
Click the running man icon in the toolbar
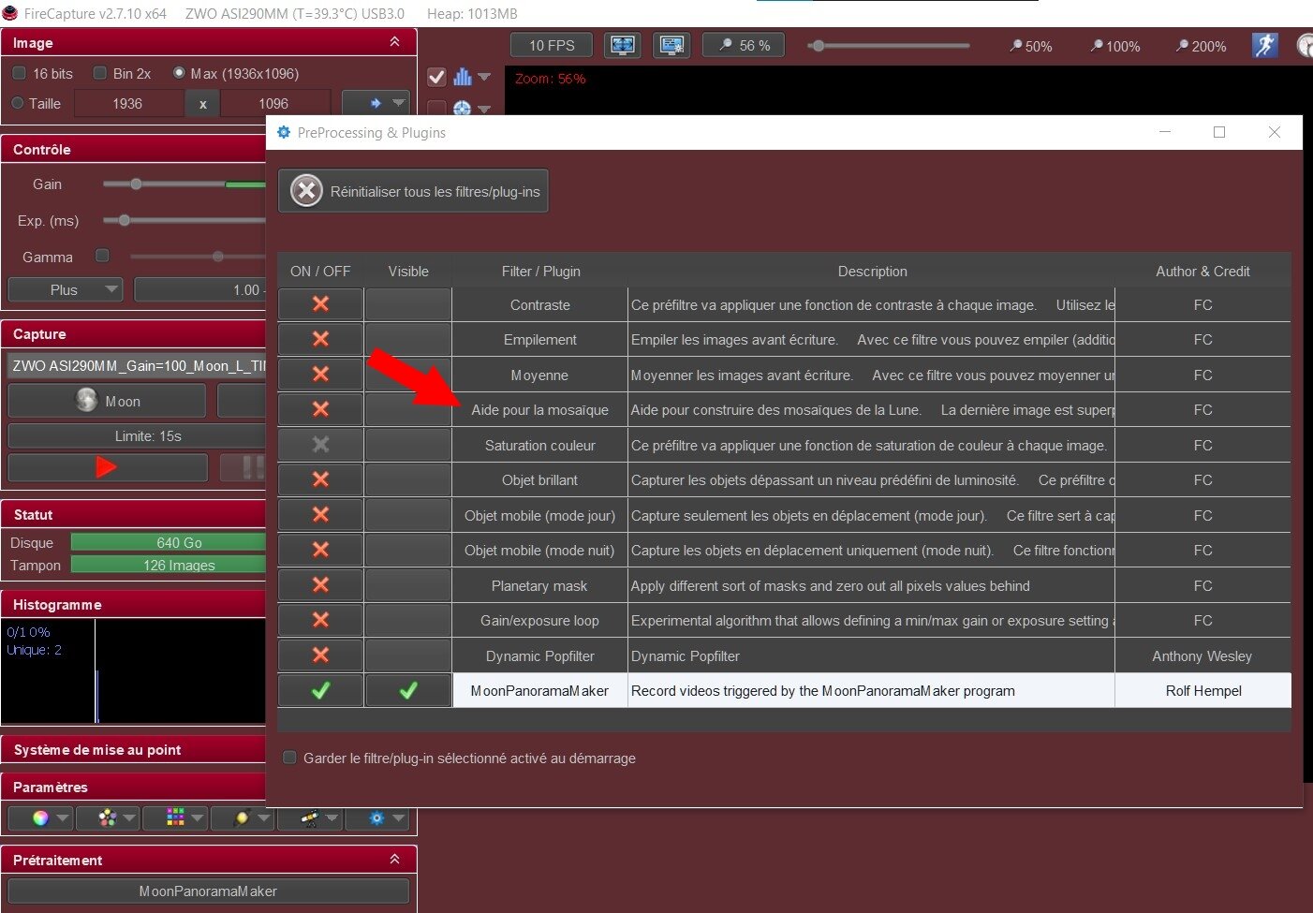[x=1265, y=45]
